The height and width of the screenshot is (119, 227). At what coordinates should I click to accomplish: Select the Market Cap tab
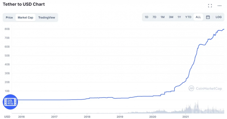click(26, 17)
